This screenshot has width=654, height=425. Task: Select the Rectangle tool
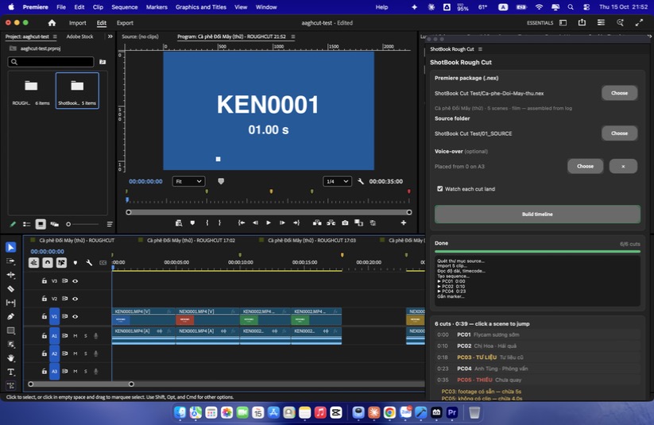click(11, 330)
